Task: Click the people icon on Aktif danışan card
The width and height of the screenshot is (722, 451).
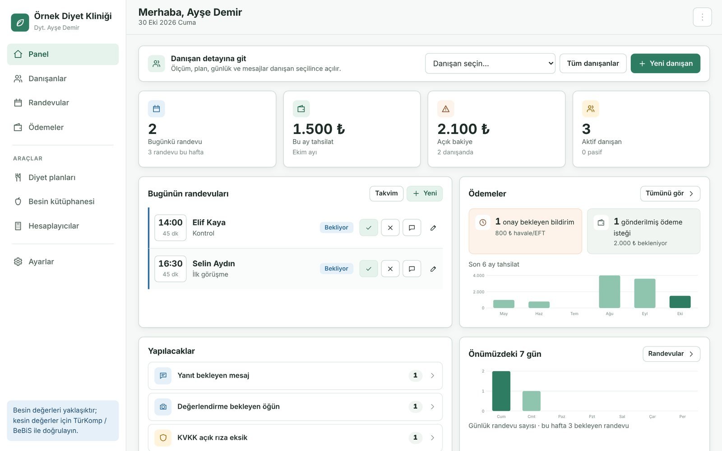Action: coord(590,109)
